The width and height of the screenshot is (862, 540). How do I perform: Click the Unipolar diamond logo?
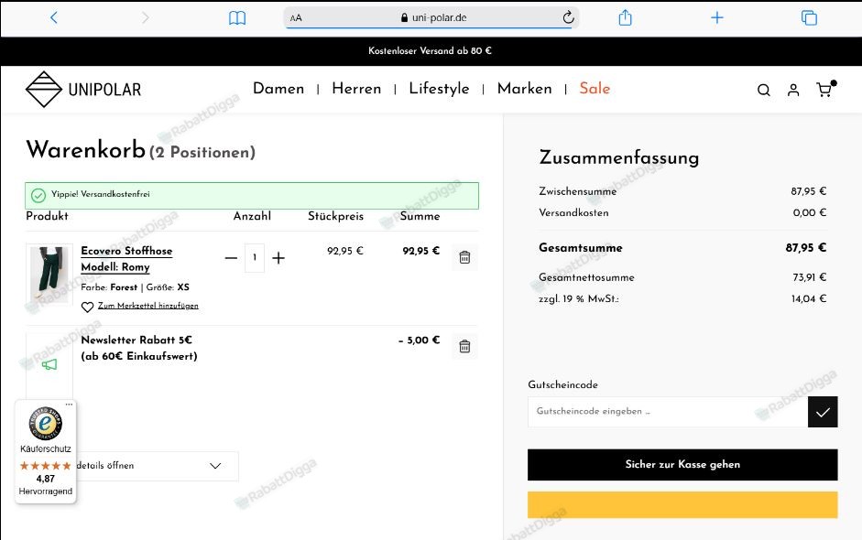pyautogui.click(x=44, y=89)
